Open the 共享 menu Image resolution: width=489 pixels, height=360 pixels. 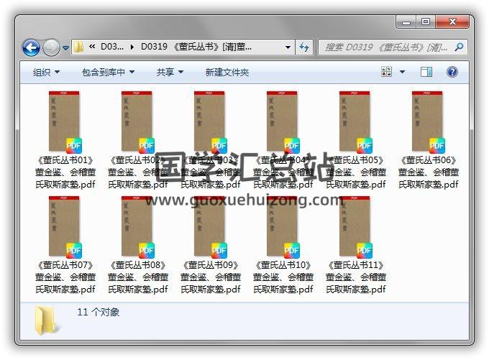click(170, 72)
